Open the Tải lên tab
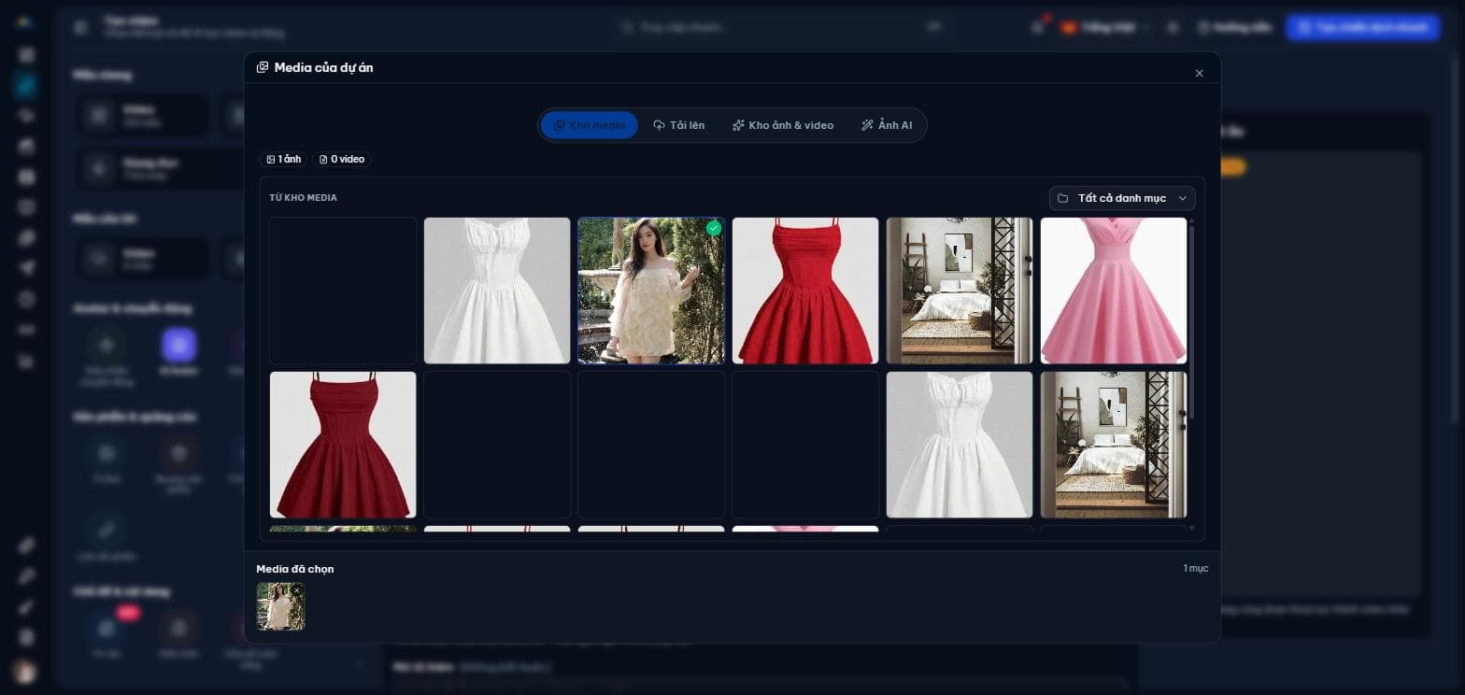The height and width of the screenshot is (695, 1465). [x=679, y=125]
